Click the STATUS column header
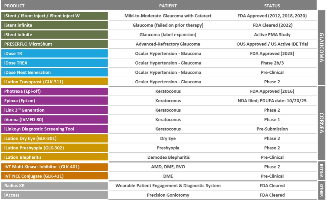Viewport: 327px width, 201px height. [x=272, y=6]
